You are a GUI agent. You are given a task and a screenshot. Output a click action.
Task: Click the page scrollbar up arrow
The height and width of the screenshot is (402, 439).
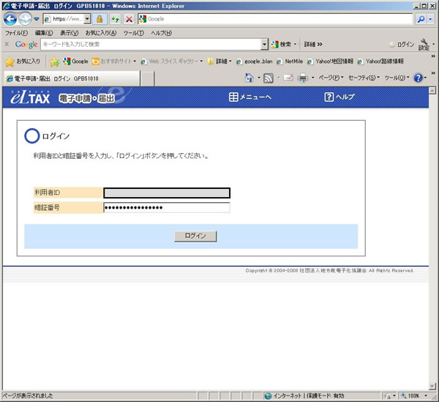(x=432, y=91)
